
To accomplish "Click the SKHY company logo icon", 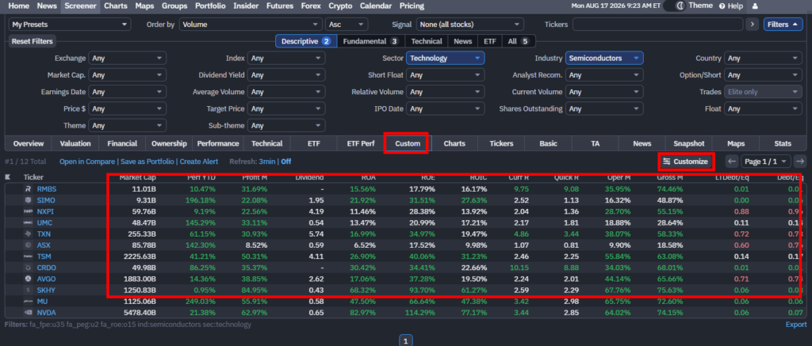I will (29, 290).
